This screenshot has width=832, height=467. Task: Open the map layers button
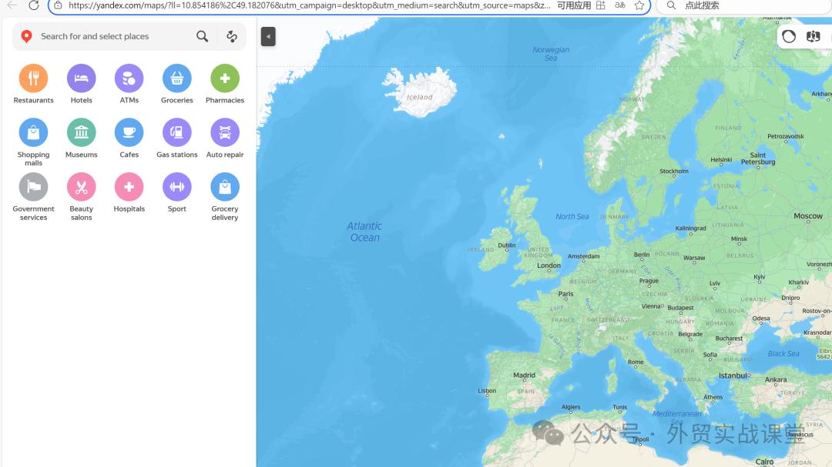tap(814, 36)
